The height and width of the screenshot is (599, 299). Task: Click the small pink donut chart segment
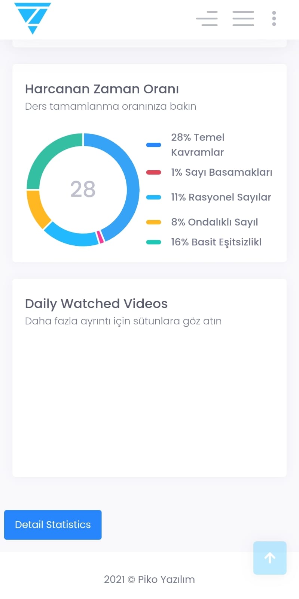point(100,237)
